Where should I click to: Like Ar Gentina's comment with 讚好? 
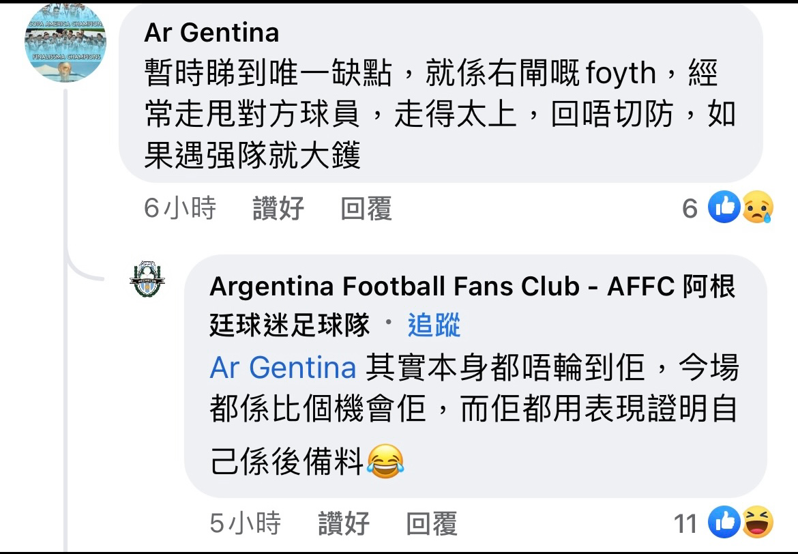click(x=276, y=209)
